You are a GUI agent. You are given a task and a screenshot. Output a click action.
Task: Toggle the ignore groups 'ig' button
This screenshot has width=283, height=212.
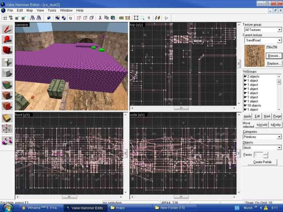(x=70, y=18)
